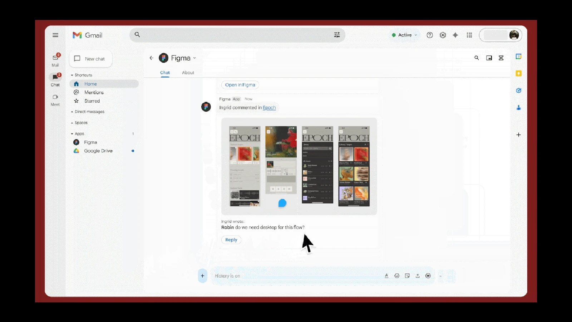Screen dimensions: 572x322
Task: Open the Figma chat title dropdown
Action: (x=194, y=58)
